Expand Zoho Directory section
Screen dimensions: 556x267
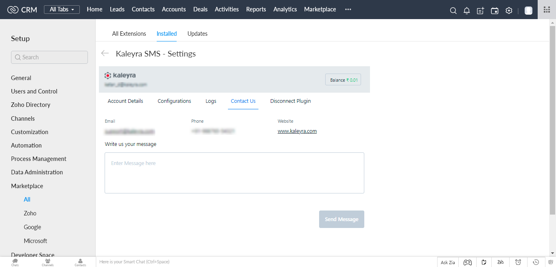(x=31, y=104)
